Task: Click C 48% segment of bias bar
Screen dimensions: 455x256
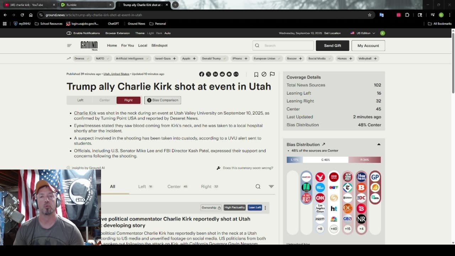Action: [326, 160]
